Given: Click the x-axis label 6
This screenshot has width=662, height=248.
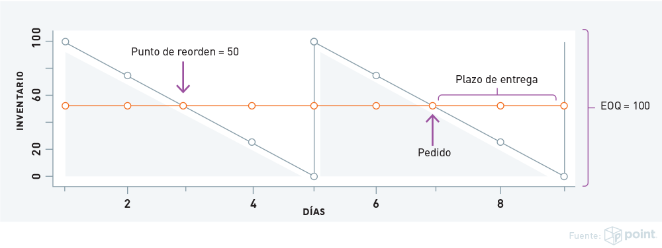Looking at the screenshot, I should click(376, 204).
